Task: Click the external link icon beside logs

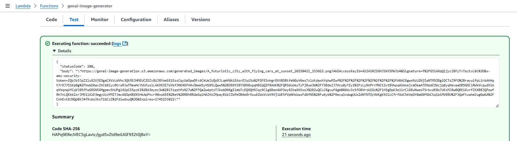Action: [x=124, y=43]
